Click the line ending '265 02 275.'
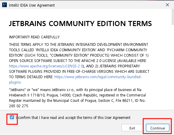 (19, 106)
